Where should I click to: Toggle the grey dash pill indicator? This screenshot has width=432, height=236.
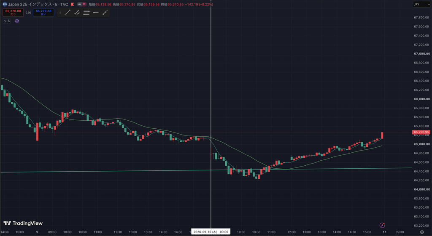click(x=79, y=4)
